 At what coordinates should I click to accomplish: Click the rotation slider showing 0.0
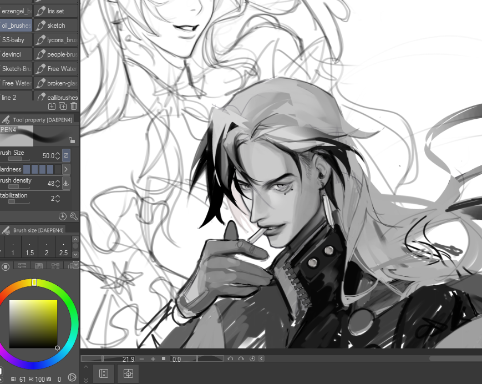(197, 359)
